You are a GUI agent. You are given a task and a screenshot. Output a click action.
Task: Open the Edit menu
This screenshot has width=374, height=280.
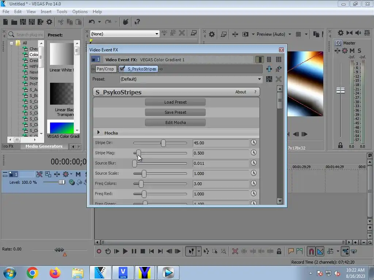(18, 12)
